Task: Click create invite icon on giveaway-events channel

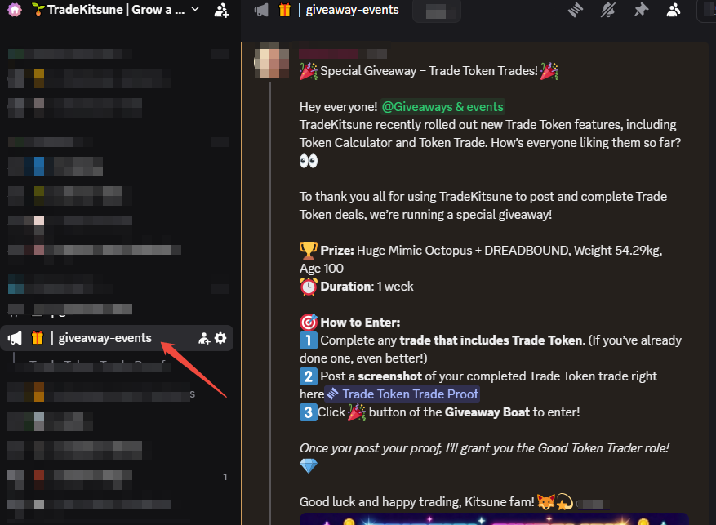Action: [x=204, y=338]
